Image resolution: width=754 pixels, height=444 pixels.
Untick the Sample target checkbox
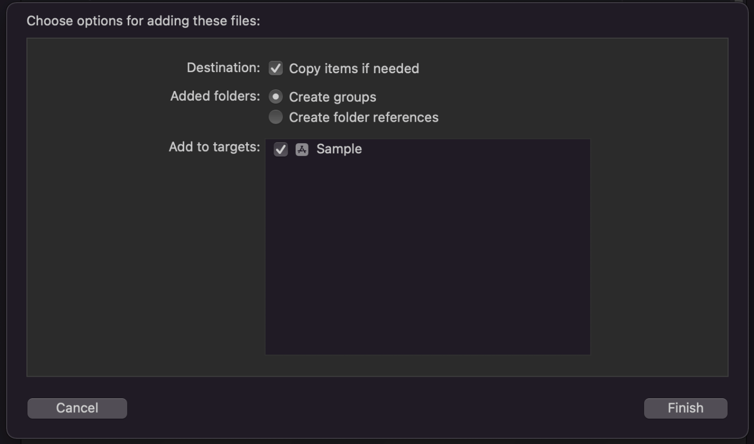(x=281, y=150)
